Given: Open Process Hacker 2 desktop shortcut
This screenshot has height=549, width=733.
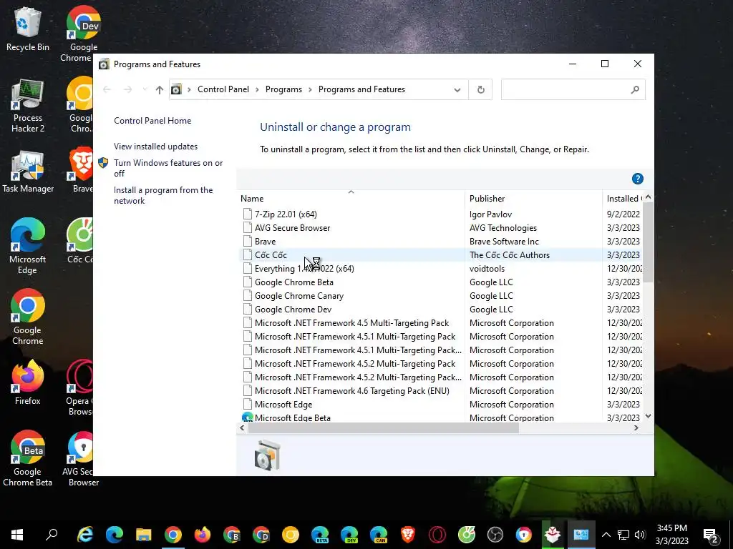Looking at the screenshot, I should tap(28, 106).
